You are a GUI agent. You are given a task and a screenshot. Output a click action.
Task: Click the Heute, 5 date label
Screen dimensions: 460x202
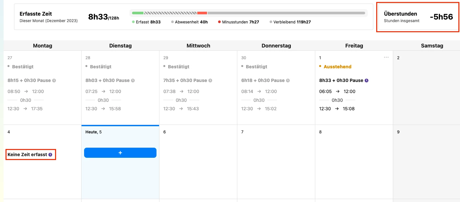(x=94, y=132)
